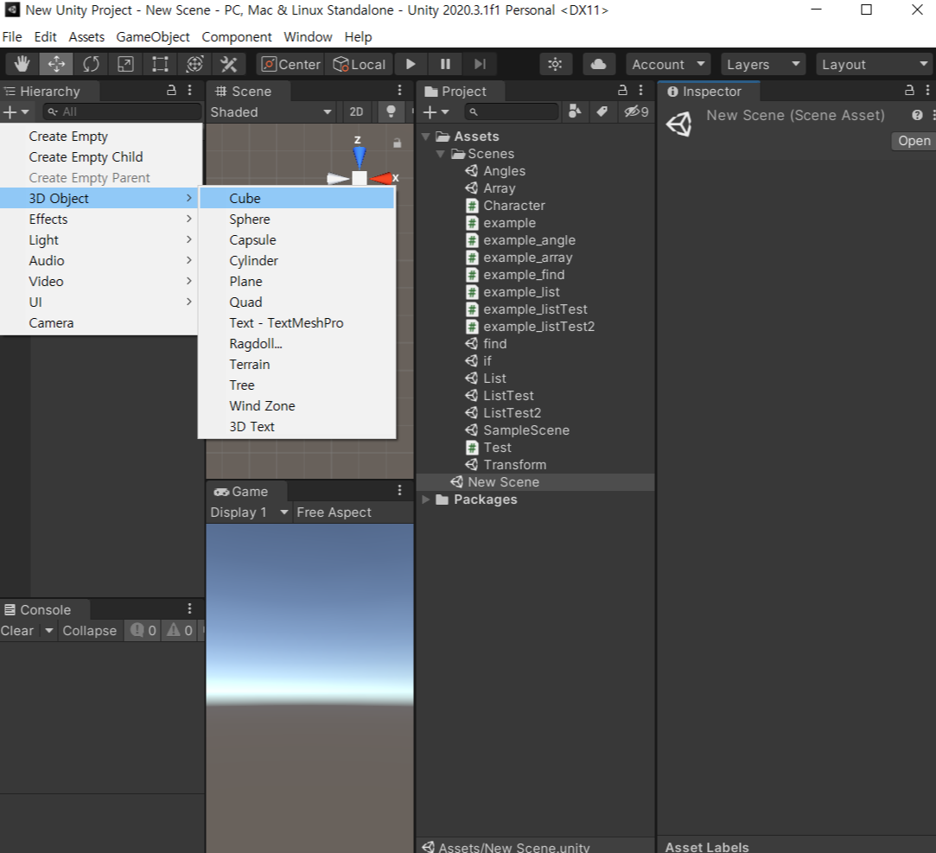Click the Play button
Screen dimensions: 936x853
pos(411,64)
